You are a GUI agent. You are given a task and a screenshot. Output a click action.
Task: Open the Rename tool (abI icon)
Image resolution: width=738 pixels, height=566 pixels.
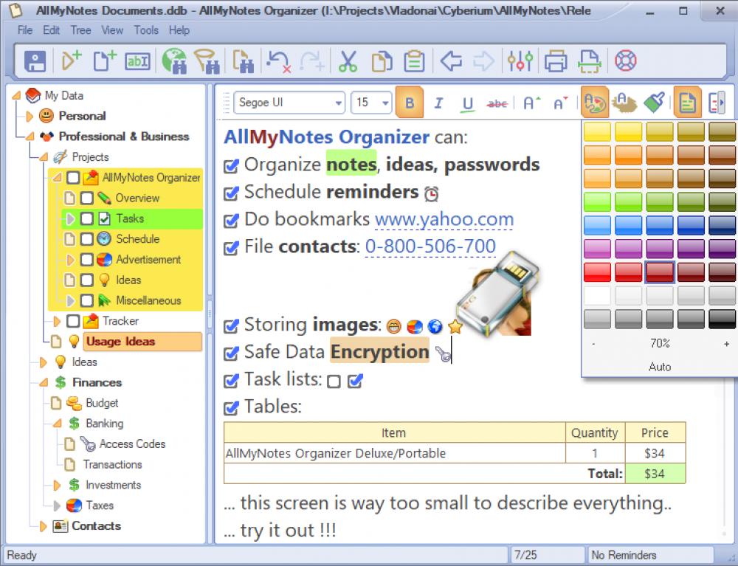(x=139, y=61)
